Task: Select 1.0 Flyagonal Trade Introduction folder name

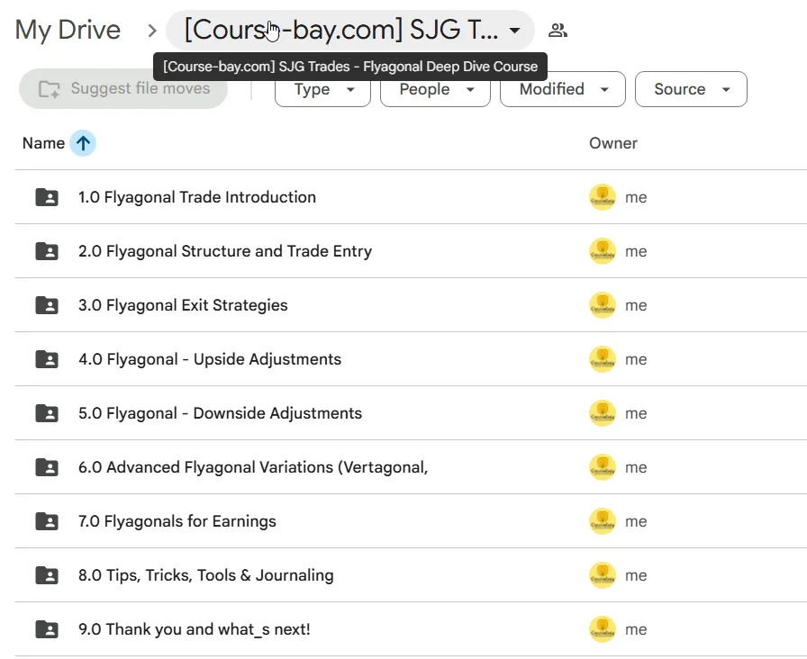Action: click(197, 197)
